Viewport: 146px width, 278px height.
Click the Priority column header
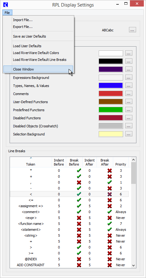pos(121,162)
